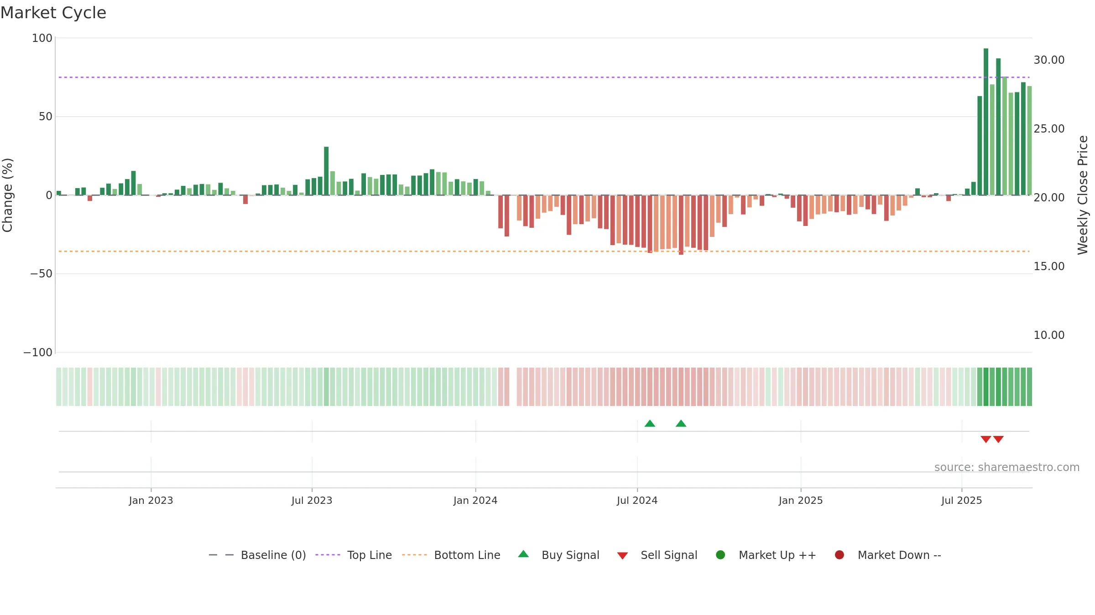Screen dimensions: 1095x615
Task: Select the second buy signal marker in 2024
Action: tap(681, 424)
